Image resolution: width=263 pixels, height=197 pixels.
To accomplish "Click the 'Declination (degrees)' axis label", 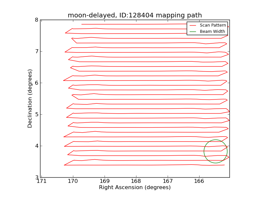I will tap(30, 98).
